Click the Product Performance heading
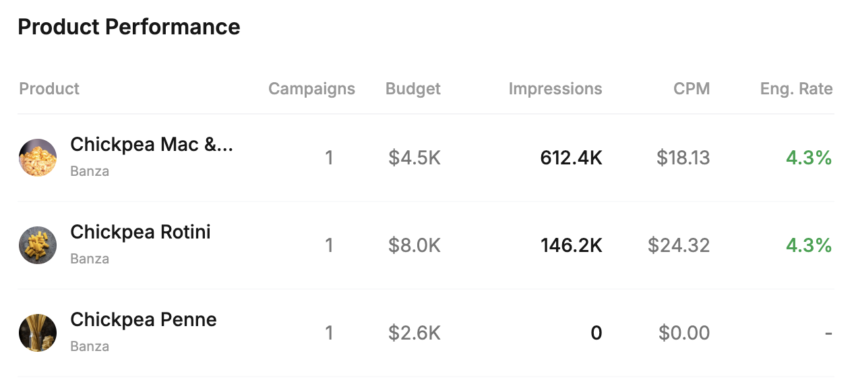The height and width of the screenshot is (380, 856). (x=129, y=28)
